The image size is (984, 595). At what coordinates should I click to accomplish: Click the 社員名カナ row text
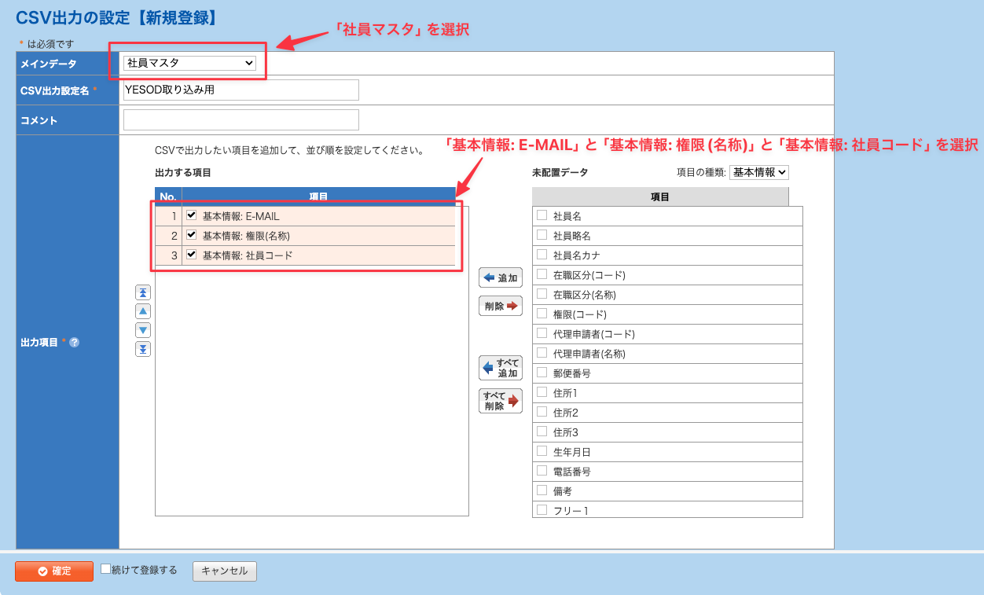[577, 255]
